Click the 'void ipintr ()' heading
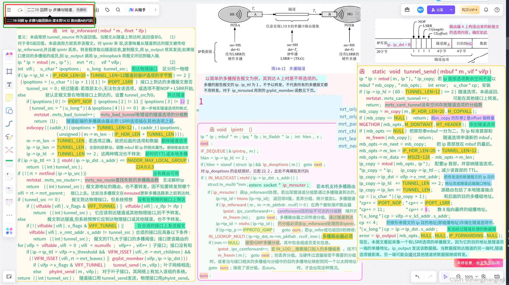The width and height of the screenshot is (509, 285). 234,130
